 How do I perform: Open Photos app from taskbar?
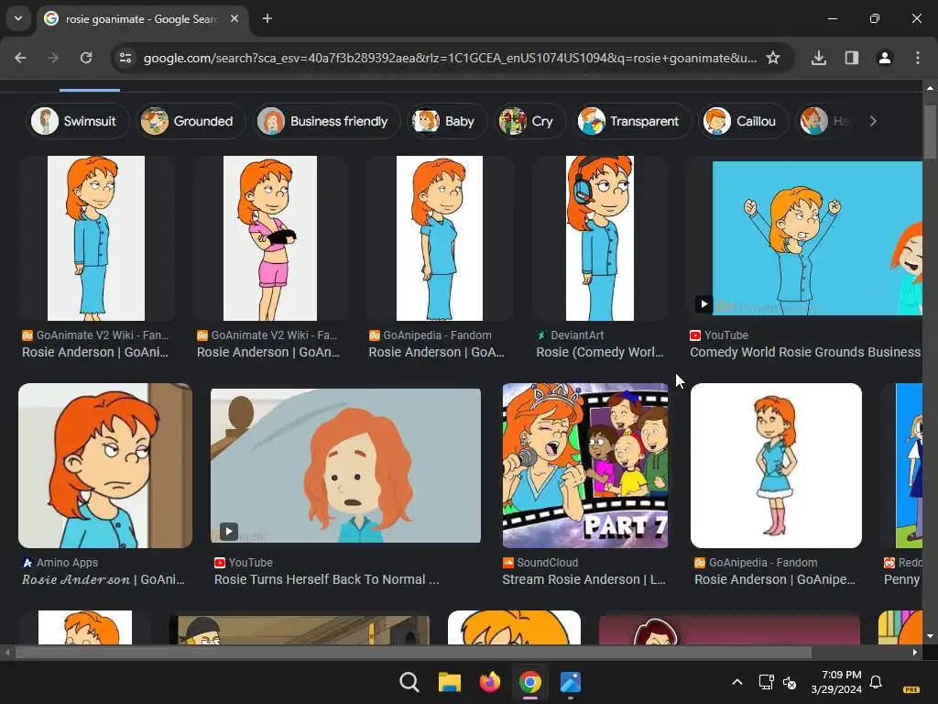571,682
